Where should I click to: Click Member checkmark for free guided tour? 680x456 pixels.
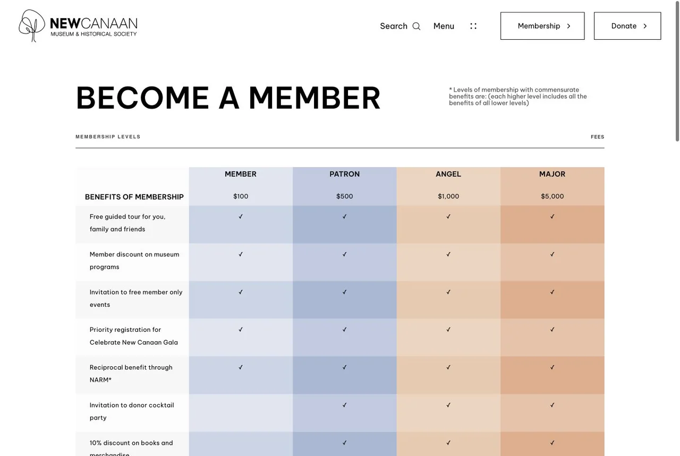coord(241,217)
